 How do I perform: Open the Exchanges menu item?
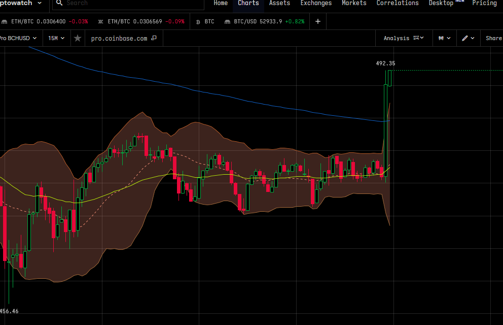tap(316, 3)
